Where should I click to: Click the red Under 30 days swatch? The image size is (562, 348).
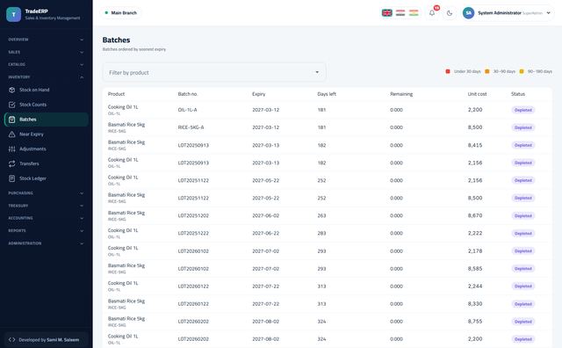coord(448,71)
